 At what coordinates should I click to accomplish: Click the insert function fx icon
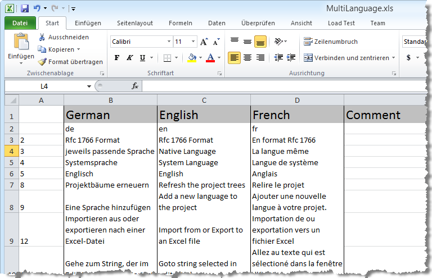pos(135,86)
